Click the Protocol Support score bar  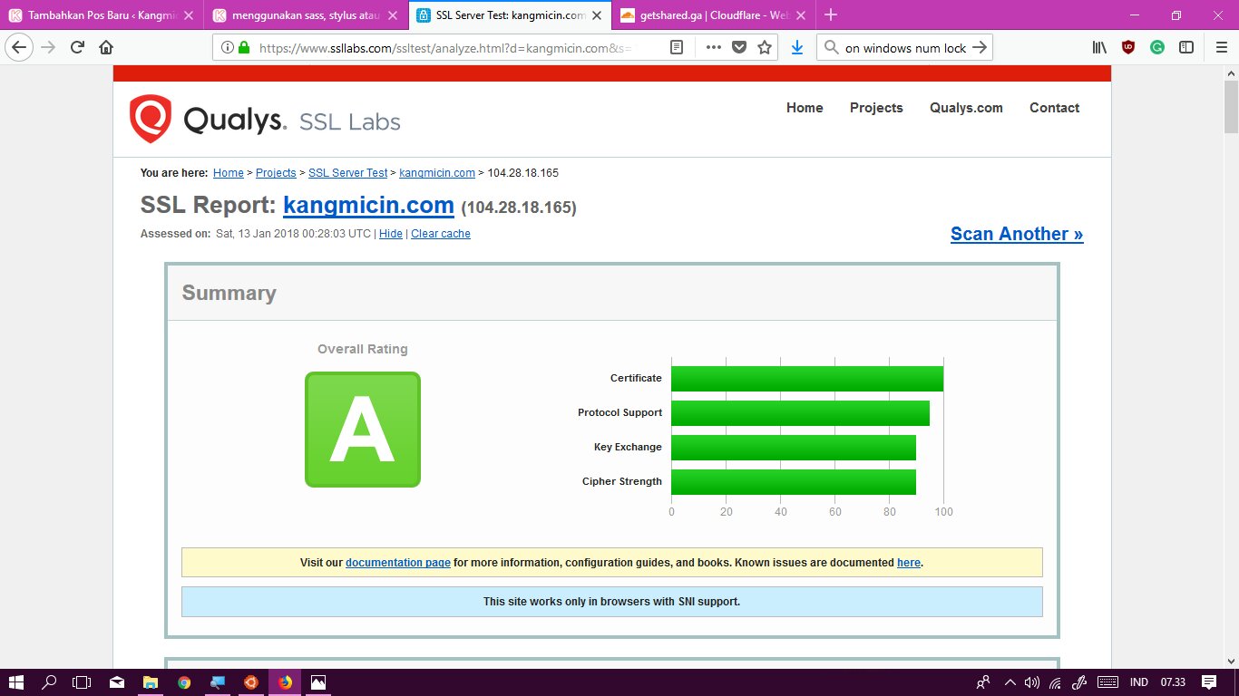(800, 413)
